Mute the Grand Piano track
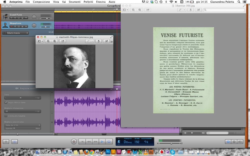 15,18
